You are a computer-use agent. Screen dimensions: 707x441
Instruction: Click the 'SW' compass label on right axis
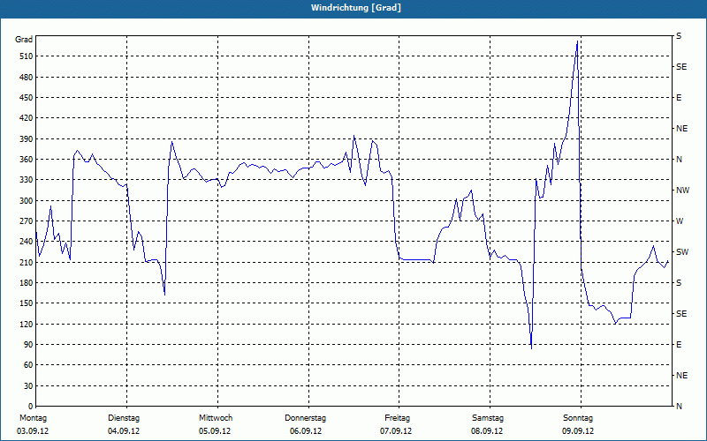point(682,252)
